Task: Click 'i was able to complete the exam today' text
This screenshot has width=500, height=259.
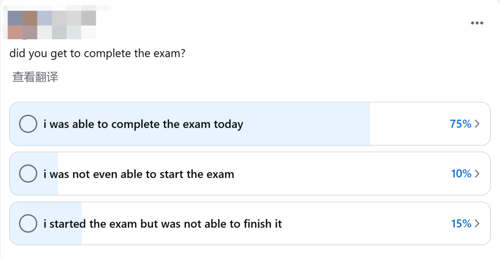Action: coord(144,124)
